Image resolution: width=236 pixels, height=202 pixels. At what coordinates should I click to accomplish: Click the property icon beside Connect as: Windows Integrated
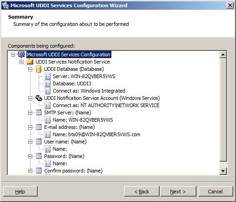coord(47,91)
